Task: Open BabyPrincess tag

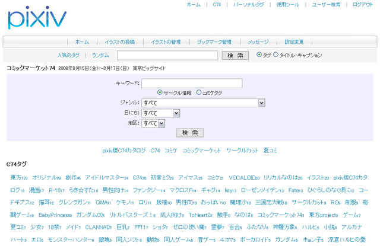Action: click(x=55, y=215)
